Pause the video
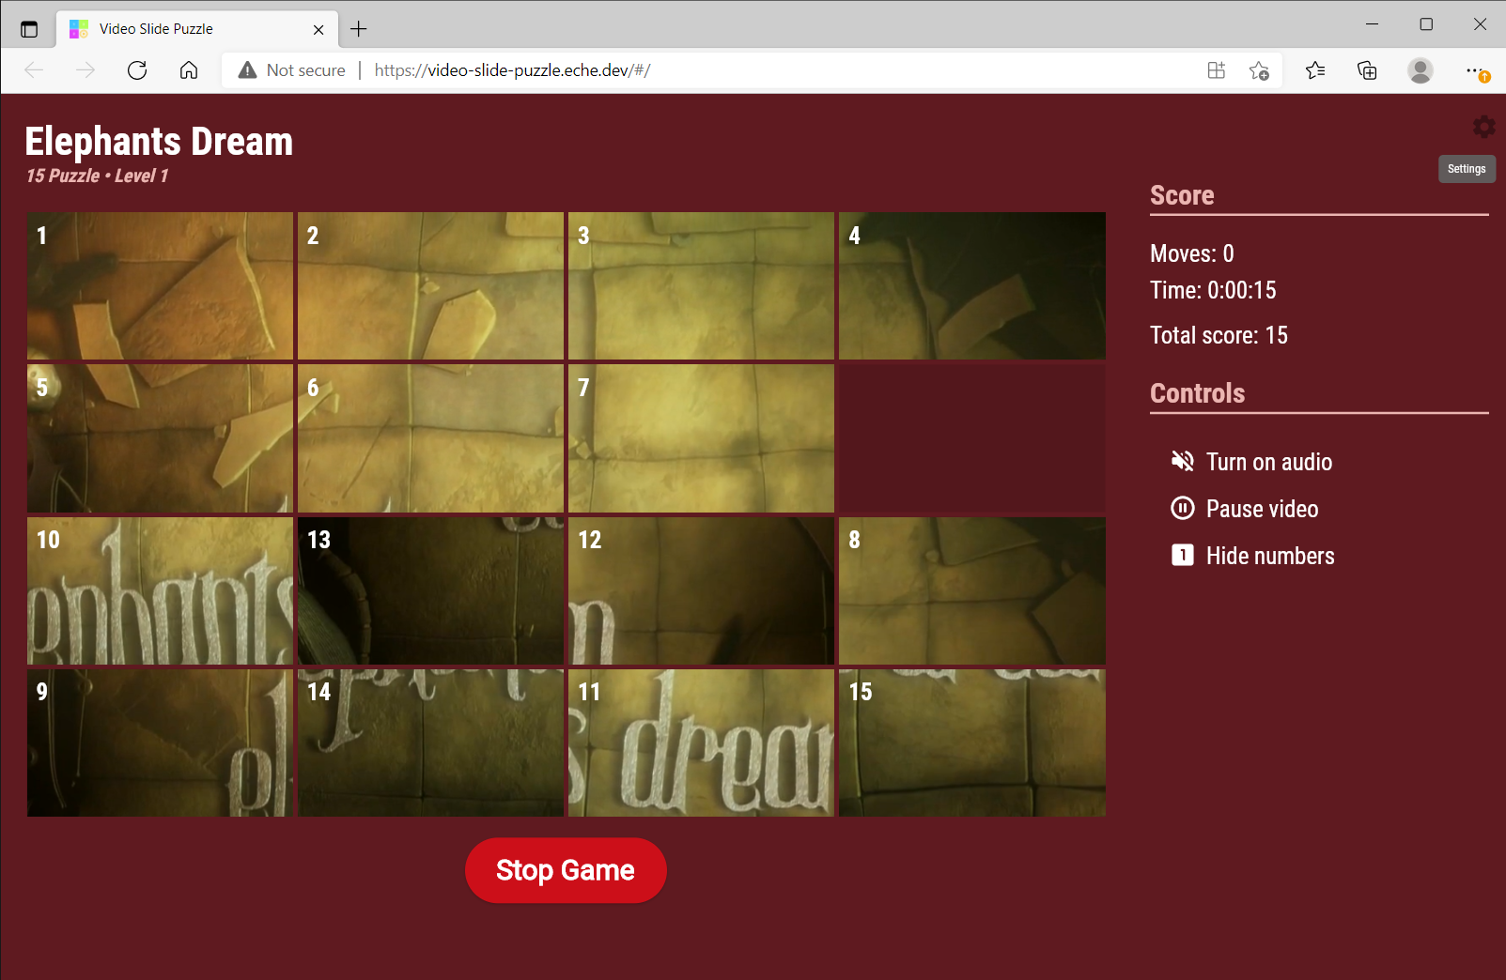This screenshot has width=1506, height=980. pyautogui.click(x=1244, y=508)
